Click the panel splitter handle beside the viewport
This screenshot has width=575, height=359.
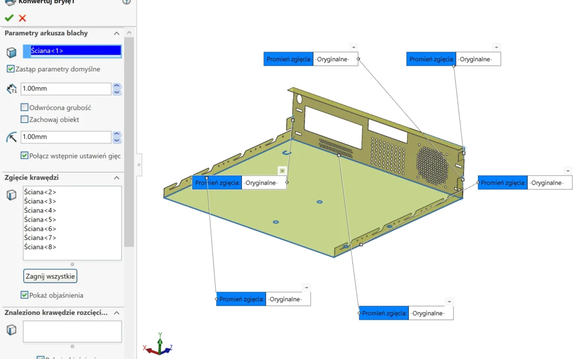[139, 165]
